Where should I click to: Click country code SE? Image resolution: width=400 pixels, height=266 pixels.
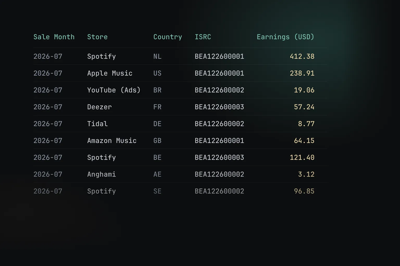pos(157,191)
